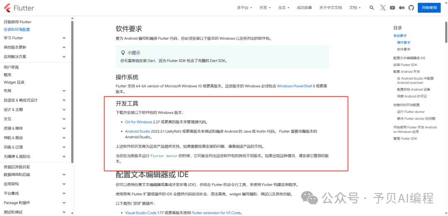Open Widget 目录 in the sidebar
The width and height of the screenshot is (448, 216).
tap(14, 82)
